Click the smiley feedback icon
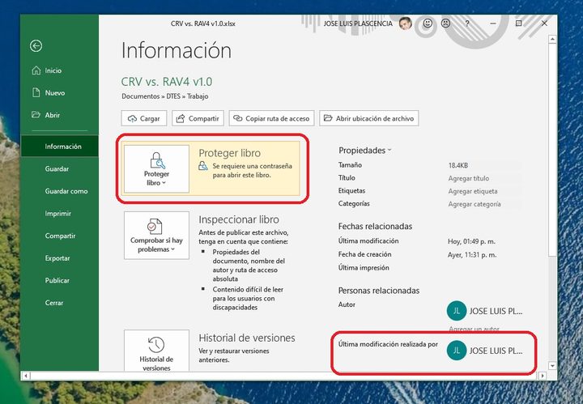 point(428,23)
